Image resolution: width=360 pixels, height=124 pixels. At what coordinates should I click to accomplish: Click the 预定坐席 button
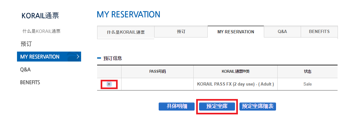point(217,107)
